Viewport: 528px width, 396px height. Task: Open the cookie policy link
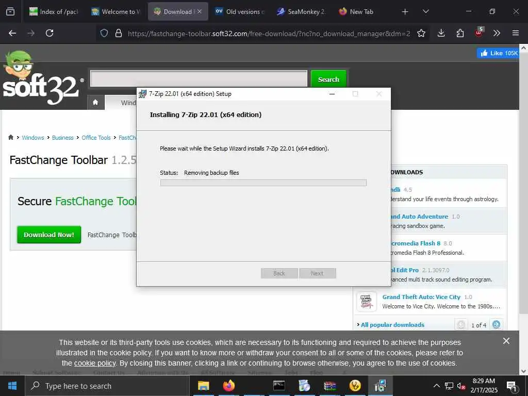click(x=95, y=364)
